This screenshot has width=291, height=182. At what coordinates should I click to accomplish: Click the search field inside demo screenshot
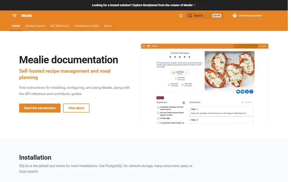(246, 46)
